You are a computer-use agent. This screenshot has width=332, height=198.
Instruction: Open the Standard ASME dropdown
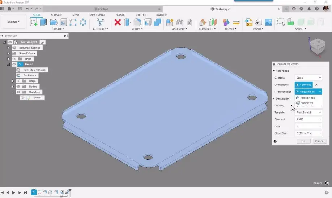coord(308,119)
